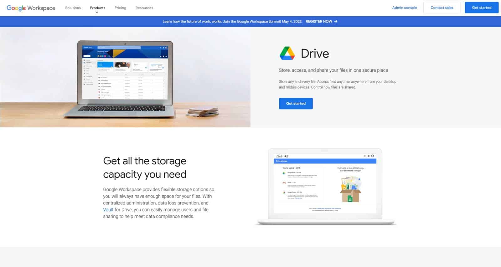Open the Admin console link

(x=405, y=8)
